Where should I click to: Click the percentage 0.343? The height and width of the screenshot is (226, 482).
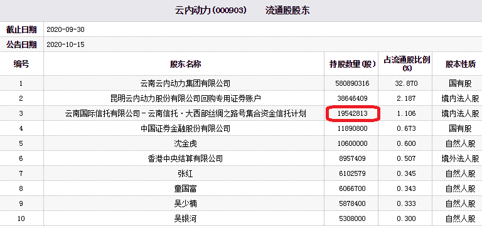tap(407, 188)
